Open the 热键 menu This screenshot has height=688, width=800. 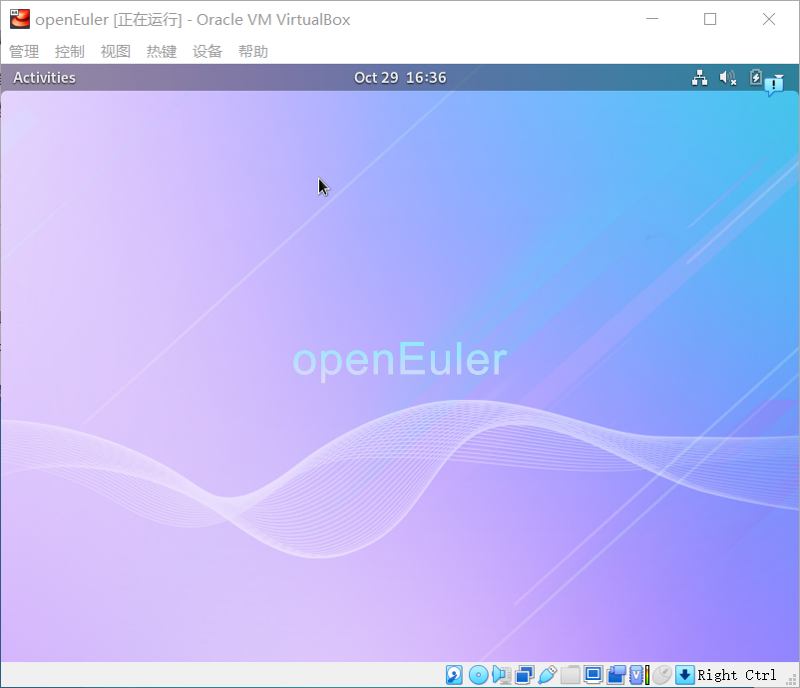(162, 52)
